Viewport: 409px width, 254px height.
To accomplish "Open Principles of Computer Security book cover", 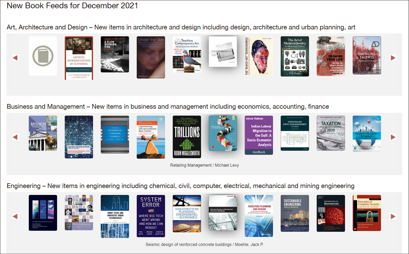I will point(367,213).
